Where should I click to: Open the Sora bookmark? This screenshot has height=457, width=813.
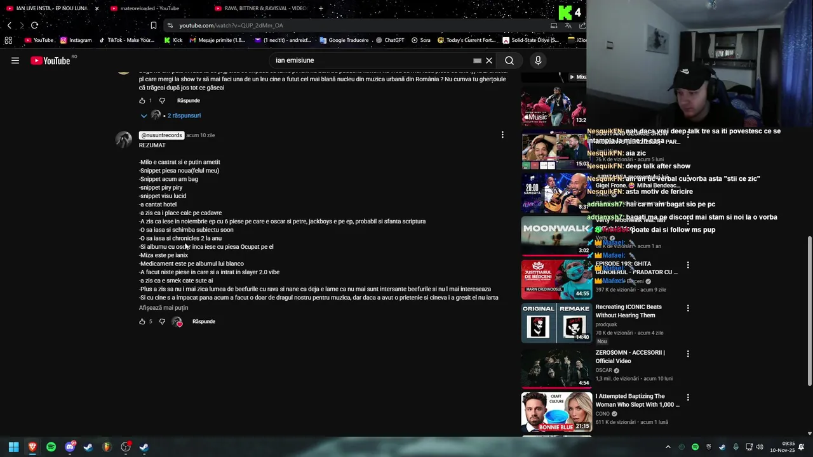coord(420,40)
